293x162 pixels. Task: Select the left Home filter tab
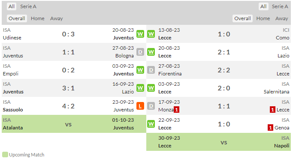(x=38, y=18)
